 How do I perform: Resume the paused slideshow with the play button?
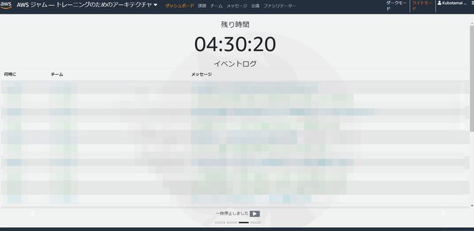(255, 214)
